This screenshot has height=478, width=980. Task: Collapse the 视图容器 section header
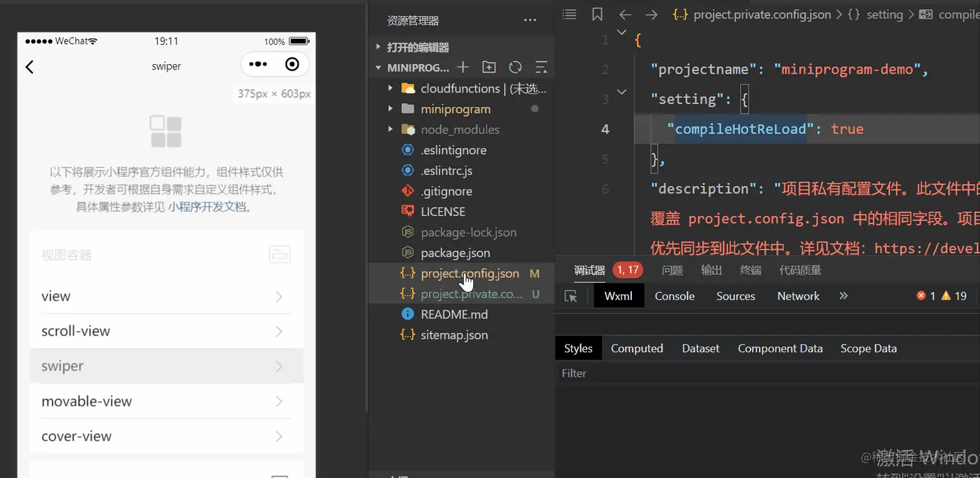coord(167,255)
